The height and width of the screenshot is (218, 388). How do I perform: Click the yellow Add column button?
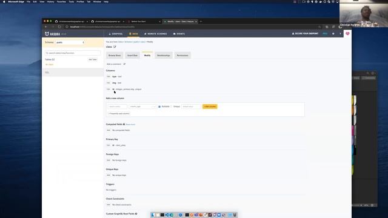click(210, 107)
